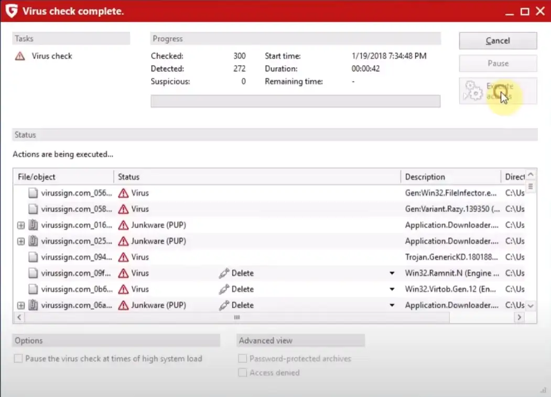Toggle the Access denied checkbox
Viewport: 551px width, 397px height.
[x=242, y=372]
